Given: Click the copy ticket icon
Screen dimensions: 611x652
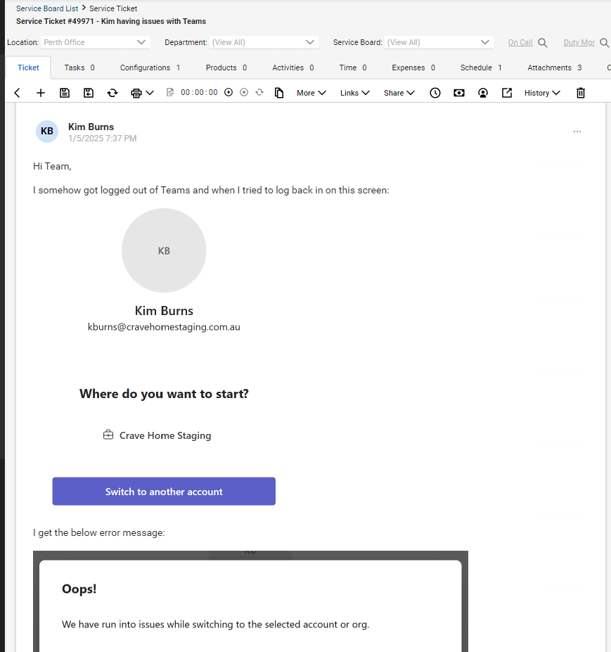Looking at the screenshot, I should [279, 93].
